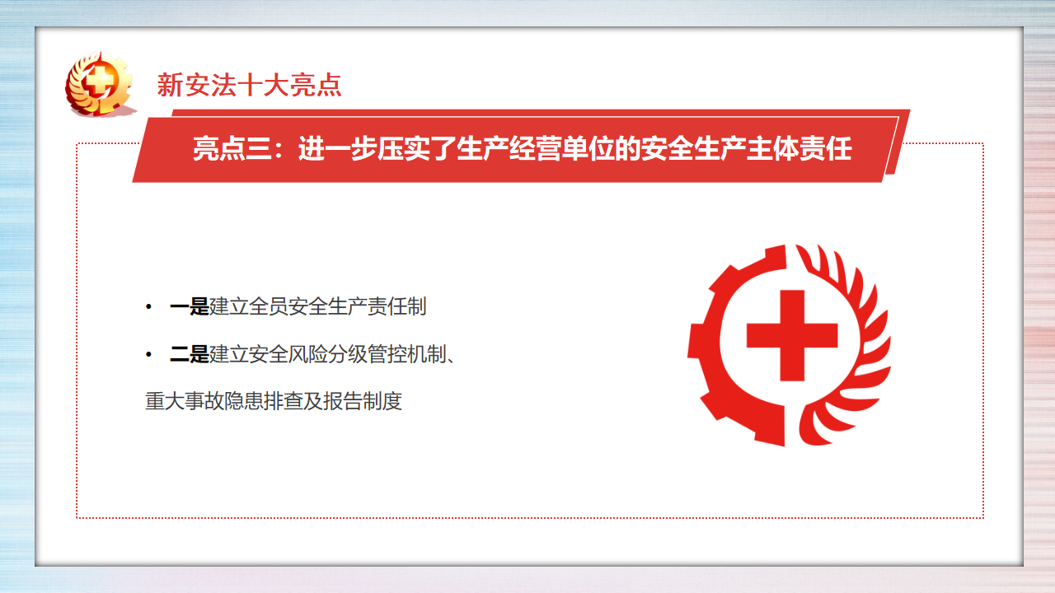This screenshot has height=593, width=1055.
Task: Click the white cross in the small logo
Action: 99,80
